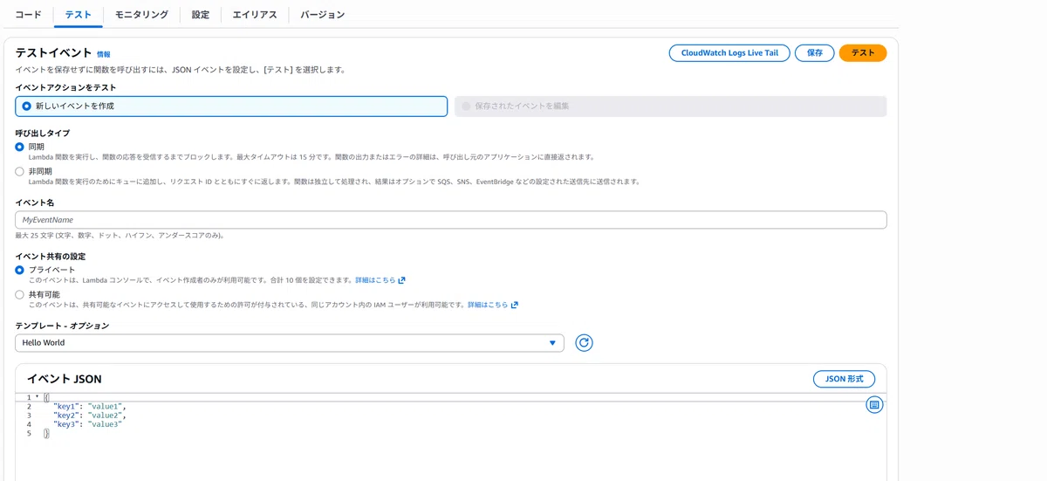Run the orange テスト button
The image size is (1047, 481).
[863, 53]
